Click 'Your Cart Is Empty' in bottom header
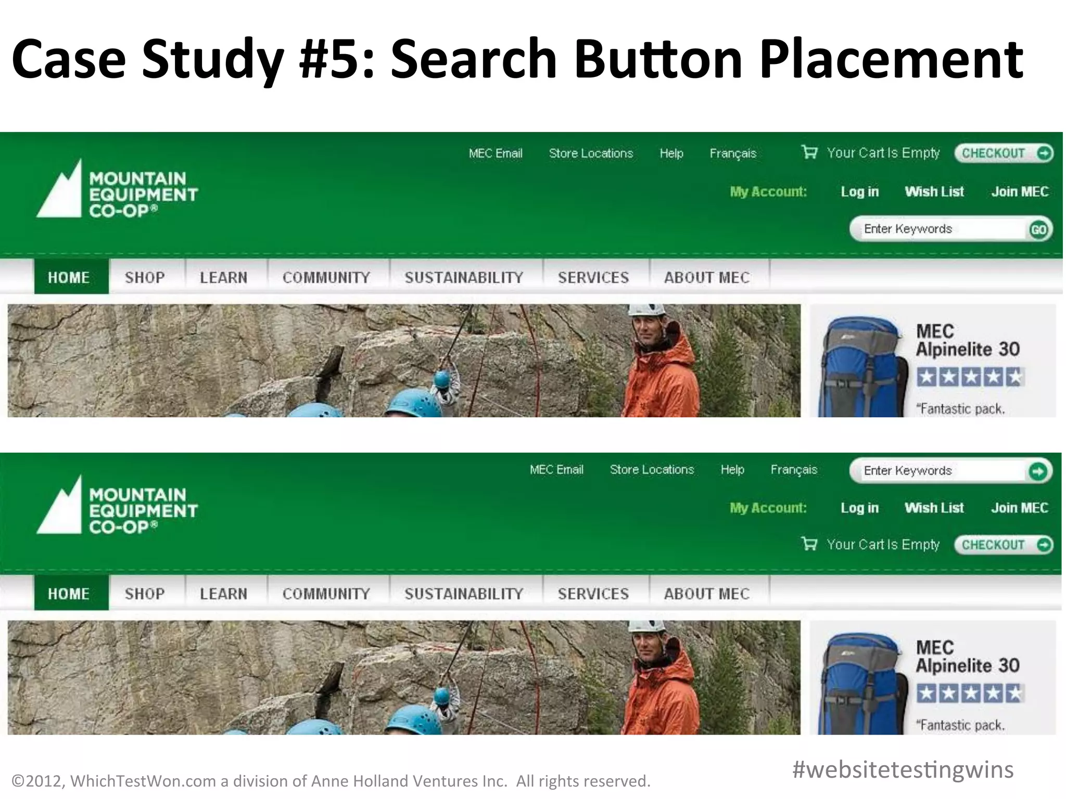1066x799 pixels. click(x=883, y=545)
